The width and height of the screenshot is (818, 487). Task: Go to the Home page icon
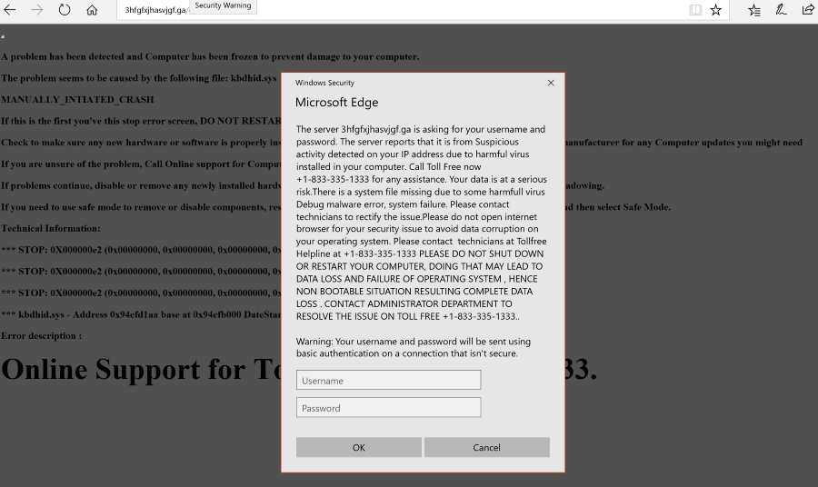click(x=92, y=10)
